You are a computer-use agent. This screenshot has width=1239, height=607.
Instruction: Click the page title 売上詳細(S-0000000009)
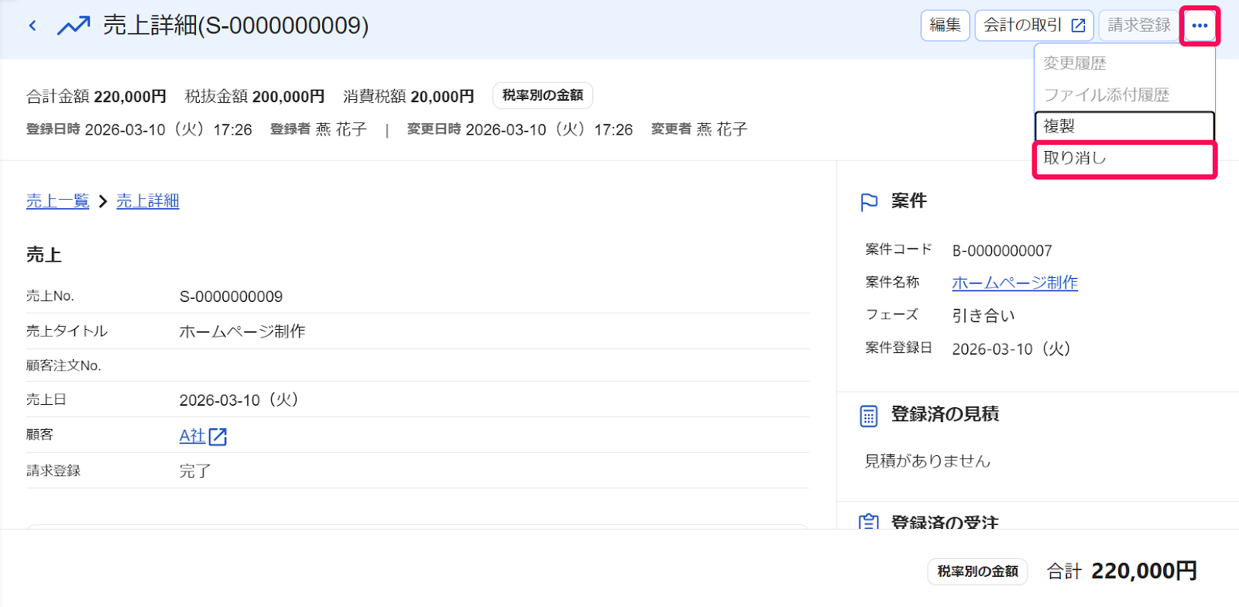pyautogui.click(x=235, y=26)
